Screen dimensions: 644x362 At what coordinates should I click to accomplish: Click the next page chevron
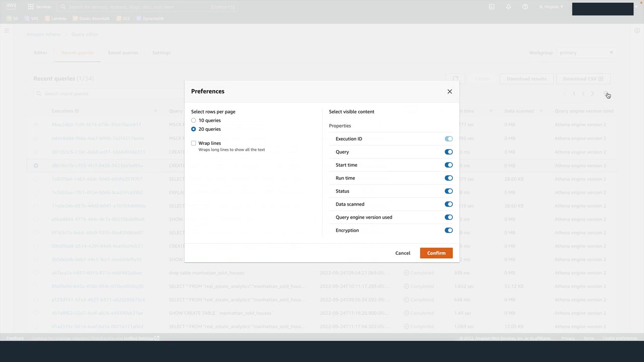(x=593, y=94)
